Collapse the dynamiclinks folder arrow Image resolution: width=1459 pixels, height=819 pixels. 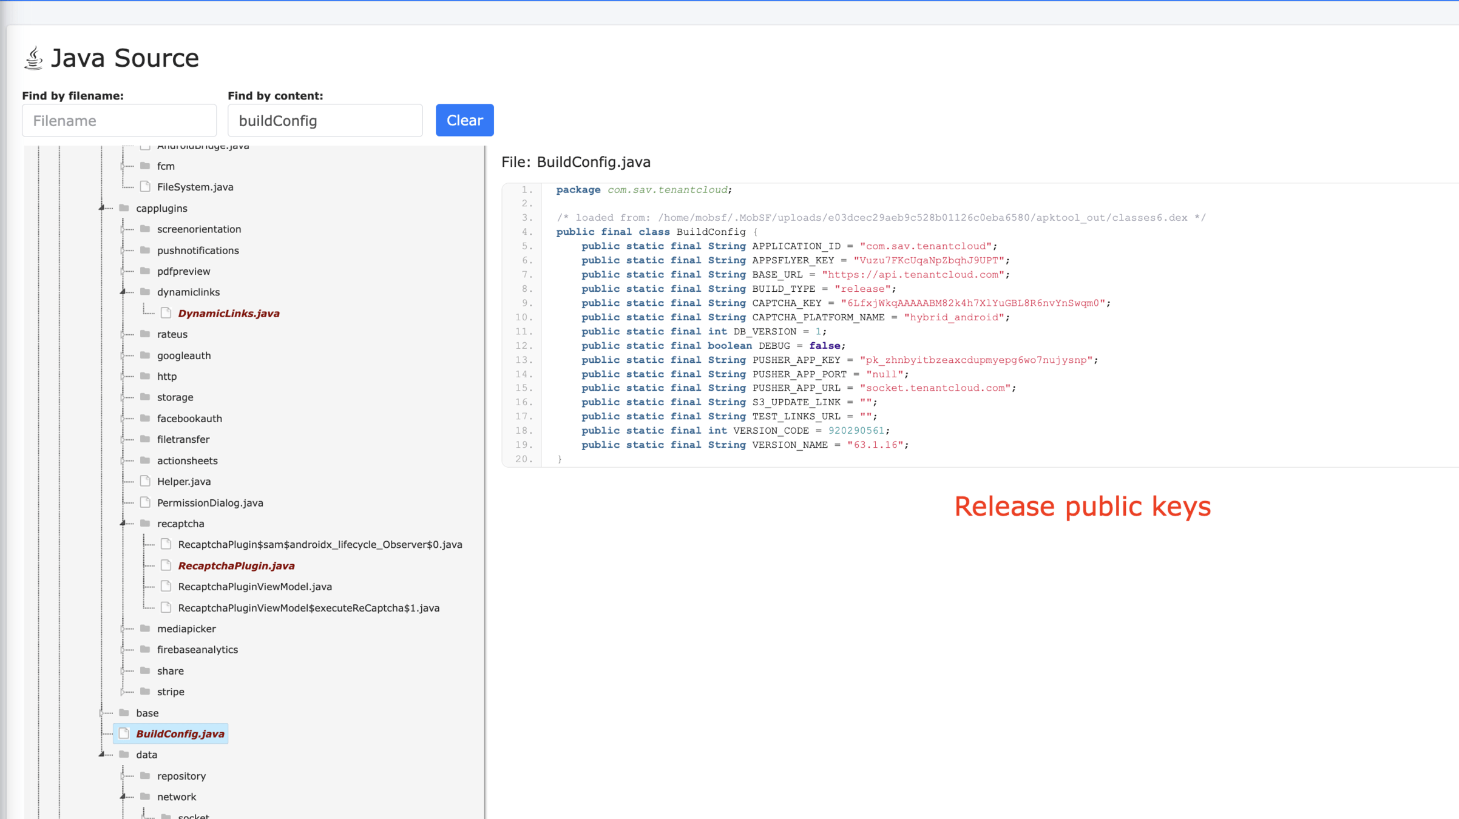pos(123,292)
